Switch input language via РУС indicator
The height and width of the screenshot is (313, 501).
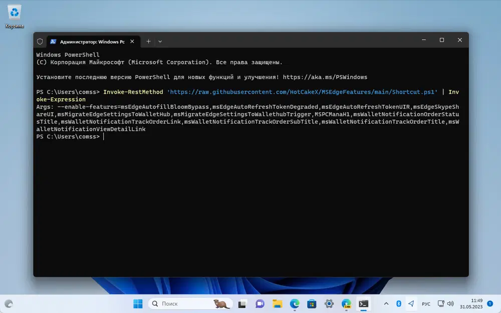point(426,304)
